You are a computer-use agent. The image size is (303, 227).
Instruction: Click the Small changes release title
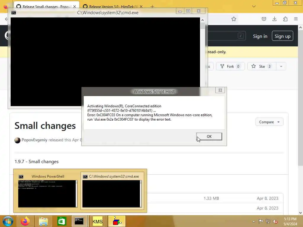45,126
